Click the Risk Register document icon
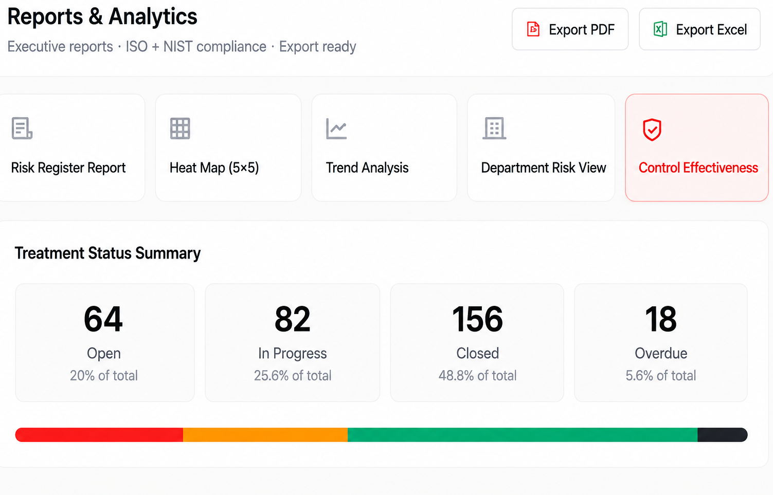This screenshot has height=495, width=773. [22, 128]
